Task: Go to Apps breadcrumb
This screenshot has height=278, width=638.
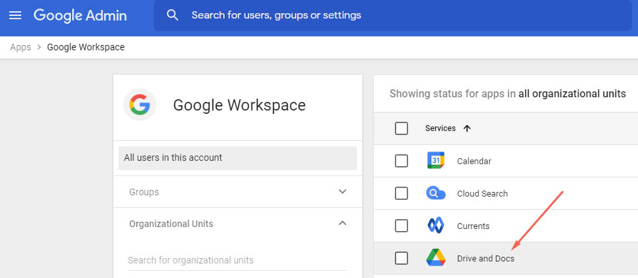Action: [21, 47]
